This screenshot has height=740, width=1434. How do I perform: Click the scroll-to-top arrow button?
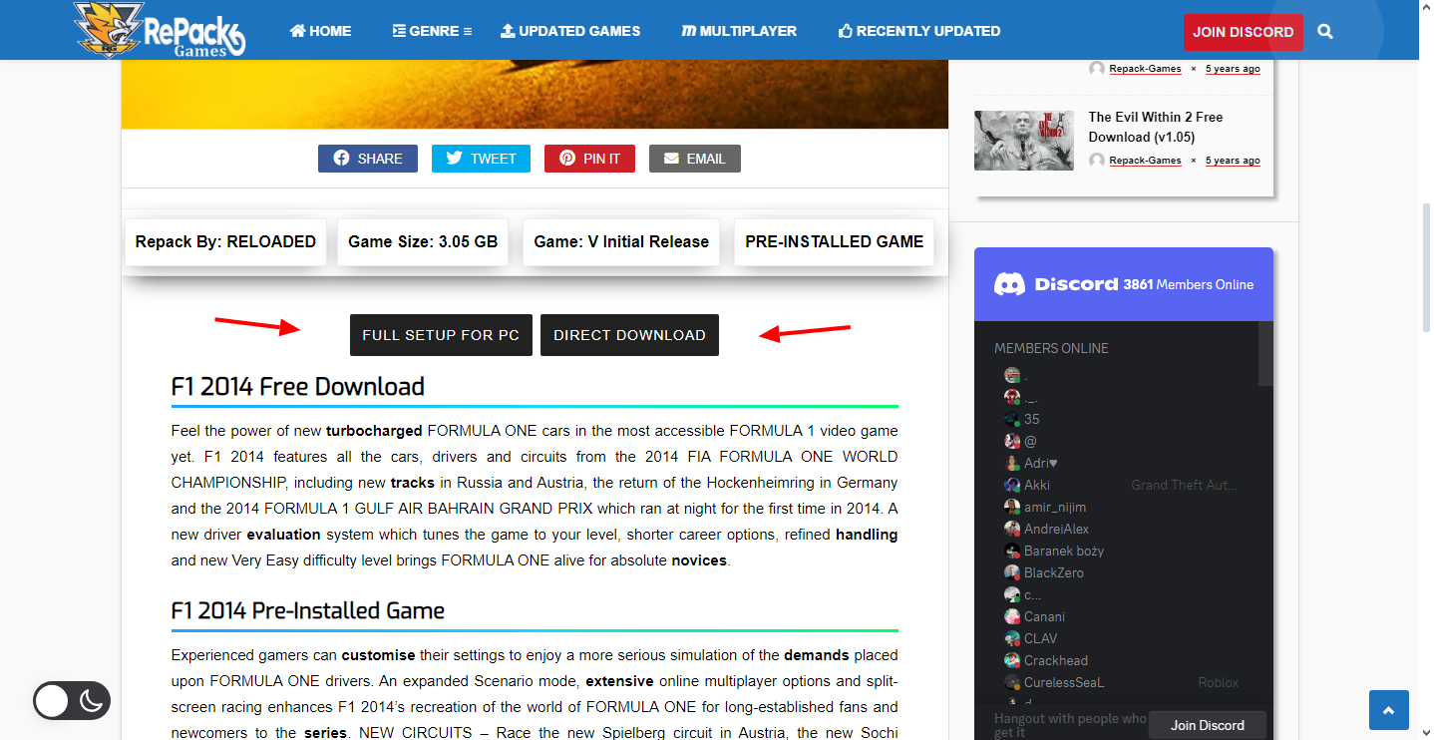coord(1388,709)
